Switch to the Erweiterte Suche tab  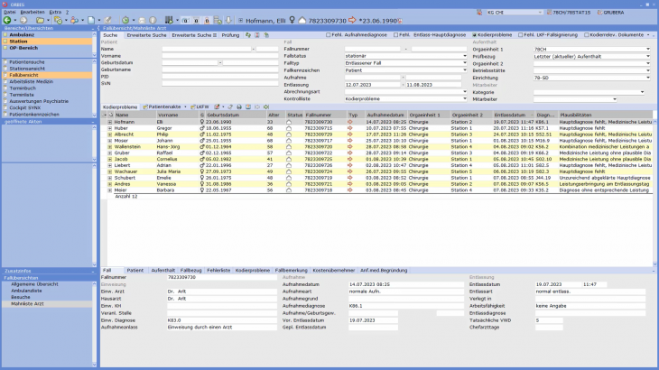pos(146,34)
